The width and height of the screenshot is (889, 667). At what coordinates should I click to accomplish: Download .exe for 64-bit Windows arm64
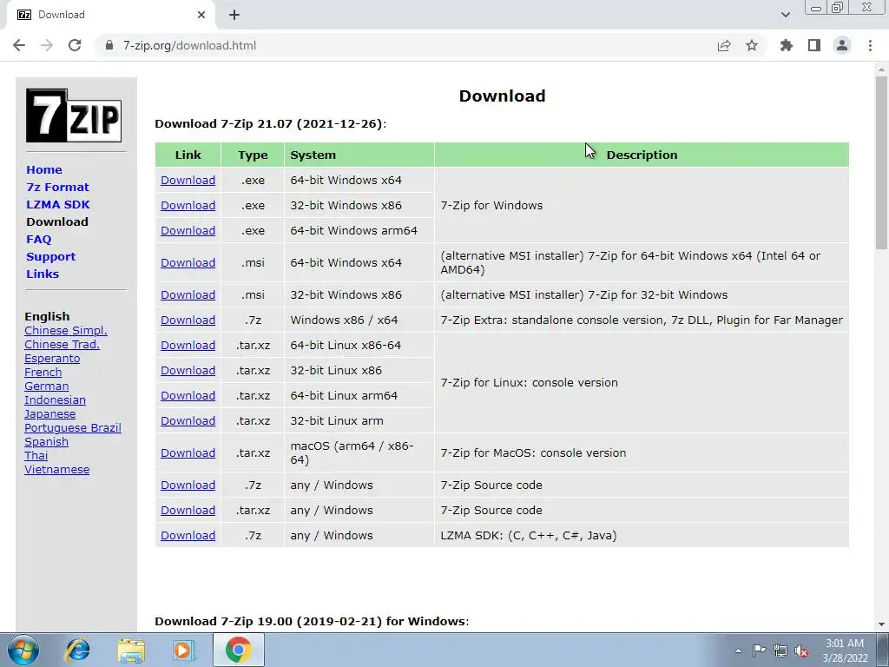[188, 231]
